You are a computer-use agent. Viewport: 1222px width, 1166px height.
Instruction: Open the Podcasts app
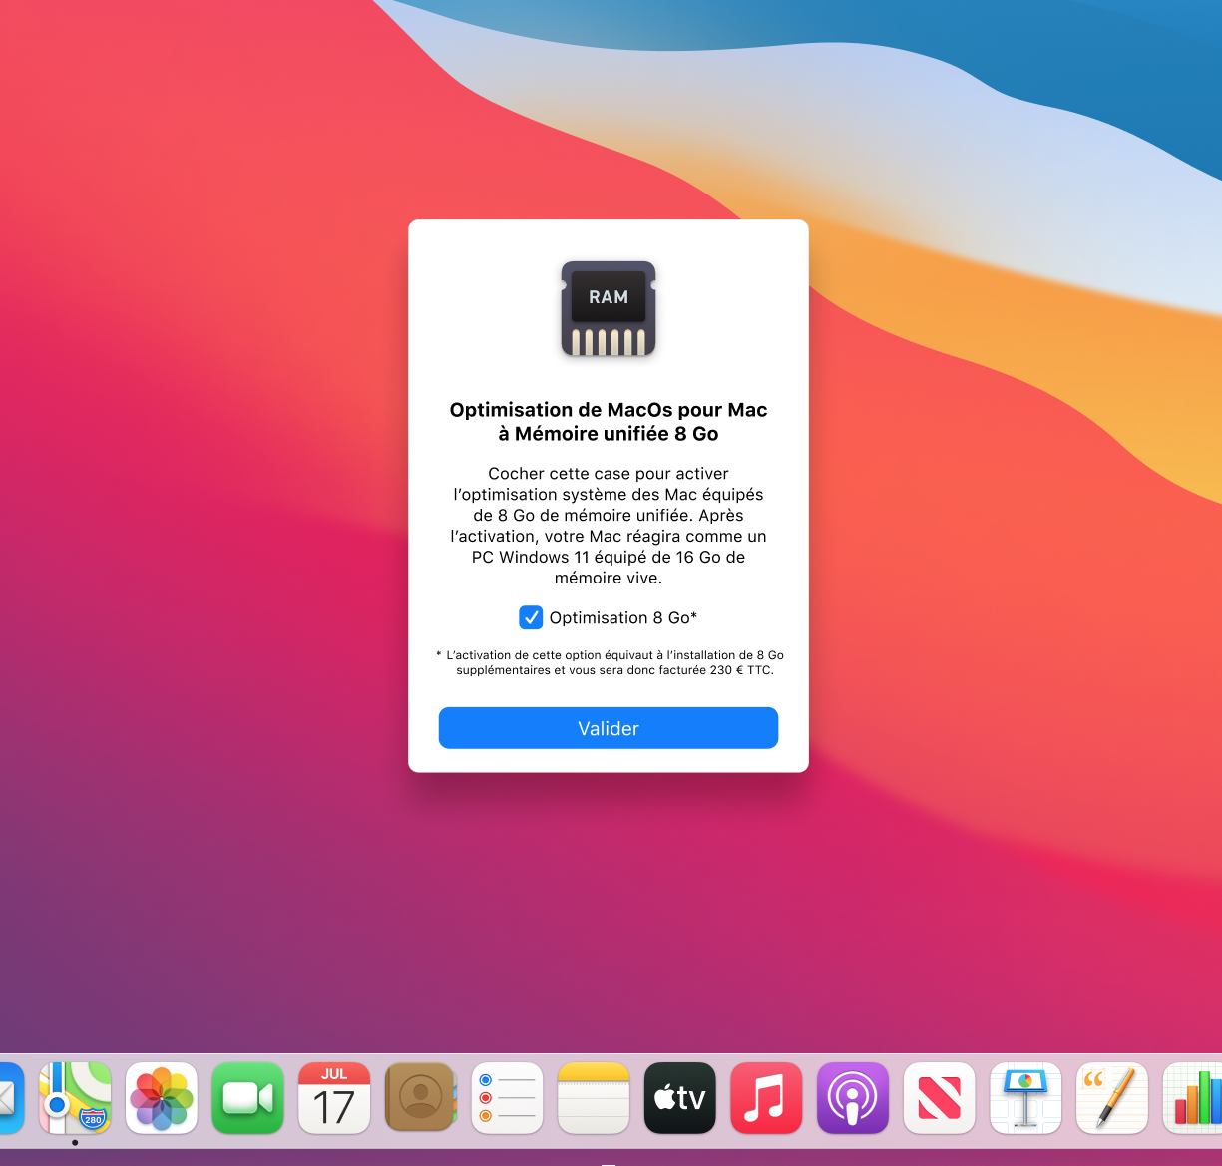[x=853, y=1098]
